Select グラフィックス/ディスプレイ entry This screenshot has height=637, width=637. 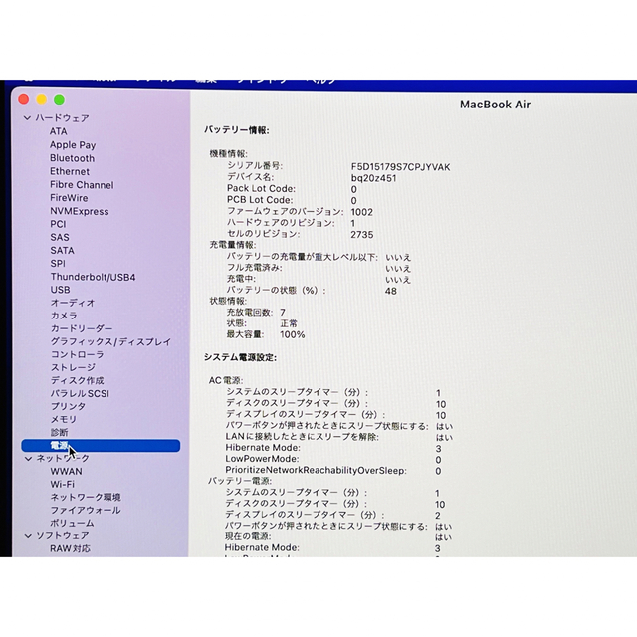[x=110, y=342]
